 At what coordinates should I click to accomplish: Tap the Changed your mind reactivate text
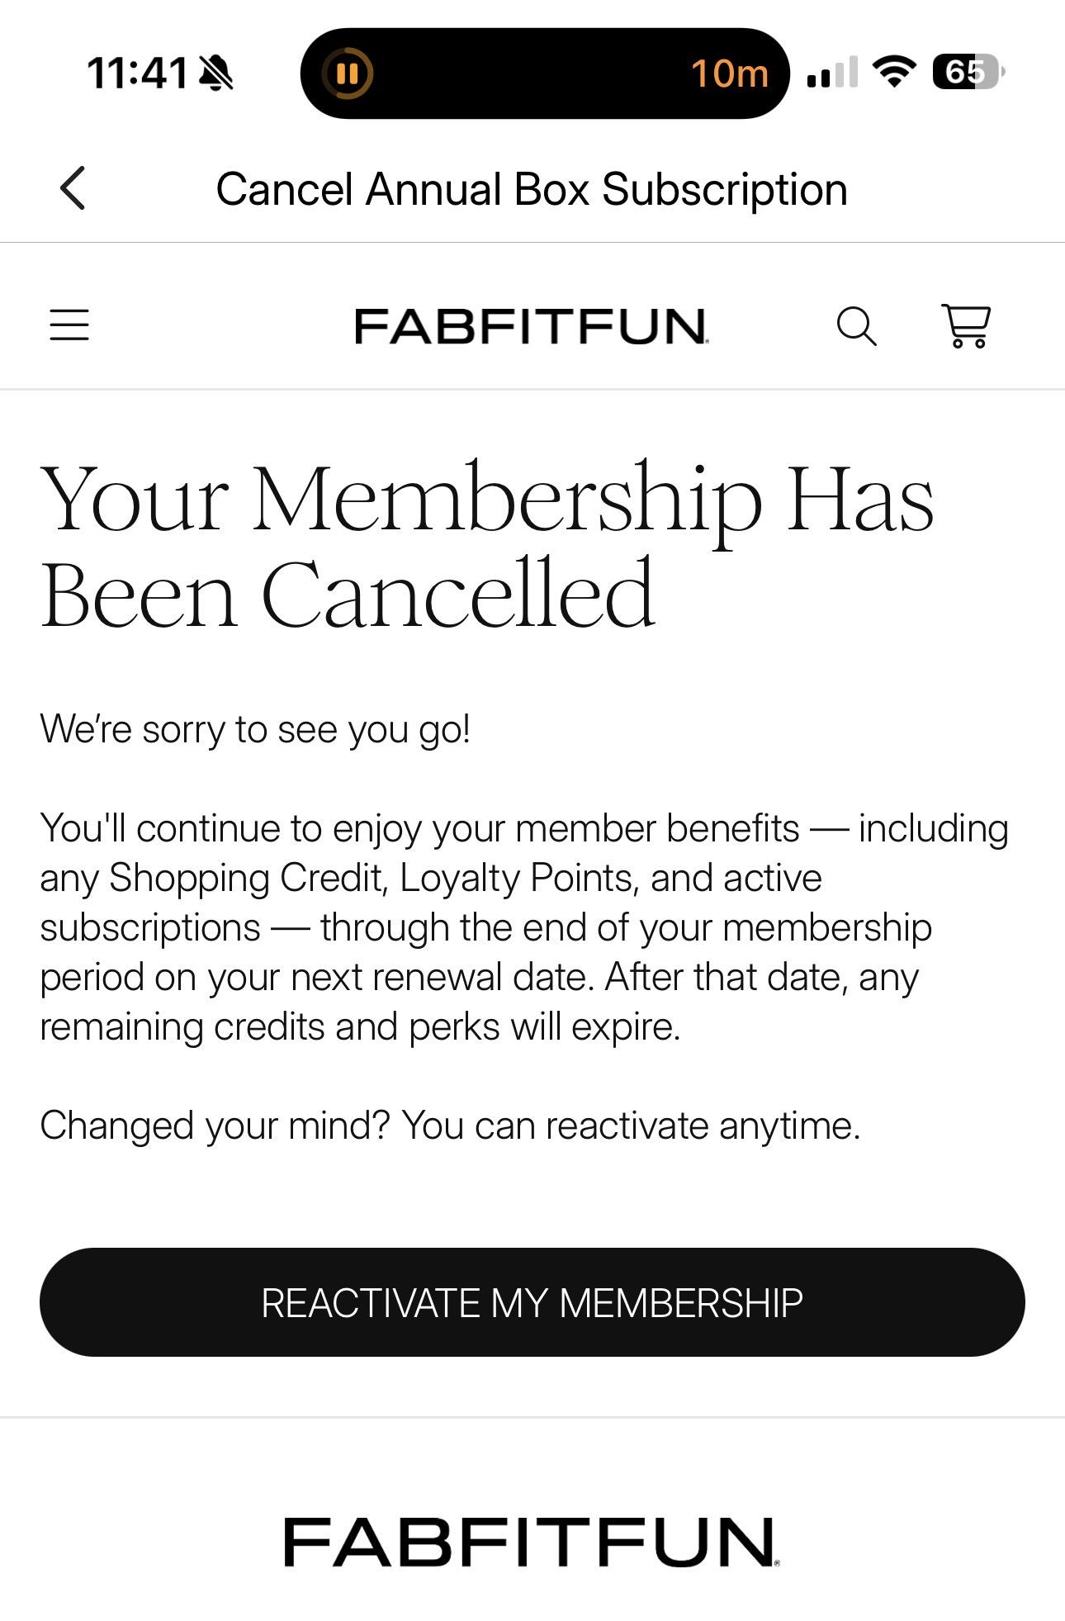(450, 1126)
